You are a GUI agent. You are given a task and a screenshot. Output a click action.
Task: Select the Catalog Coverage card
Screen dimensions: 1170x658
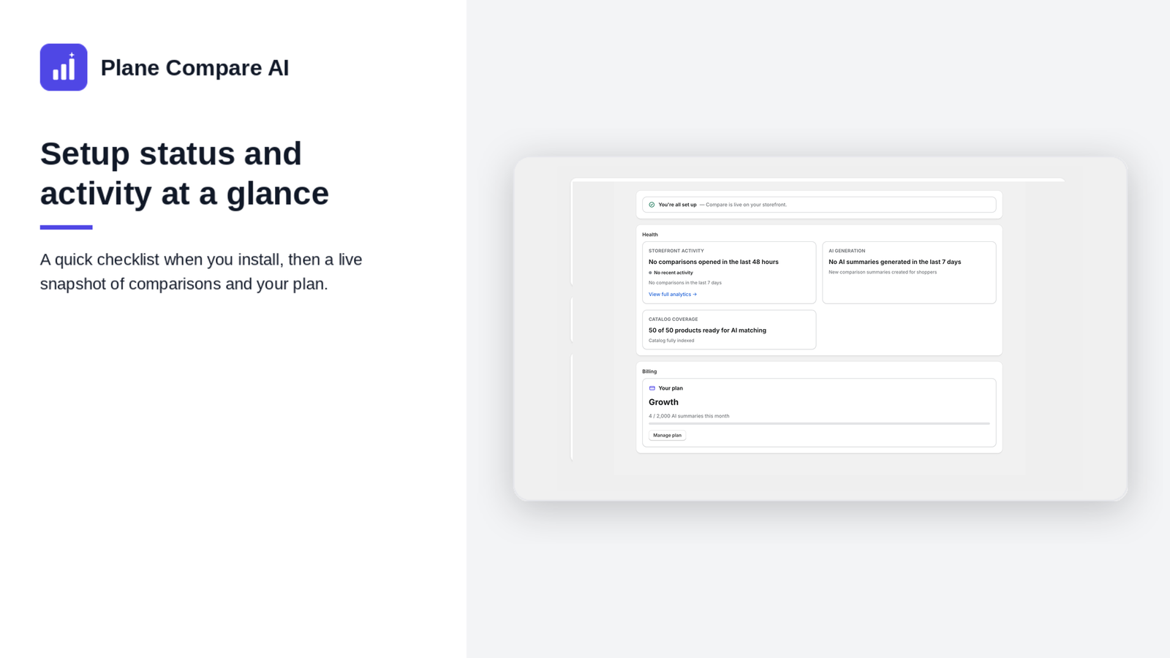click(x=729, y=330)
